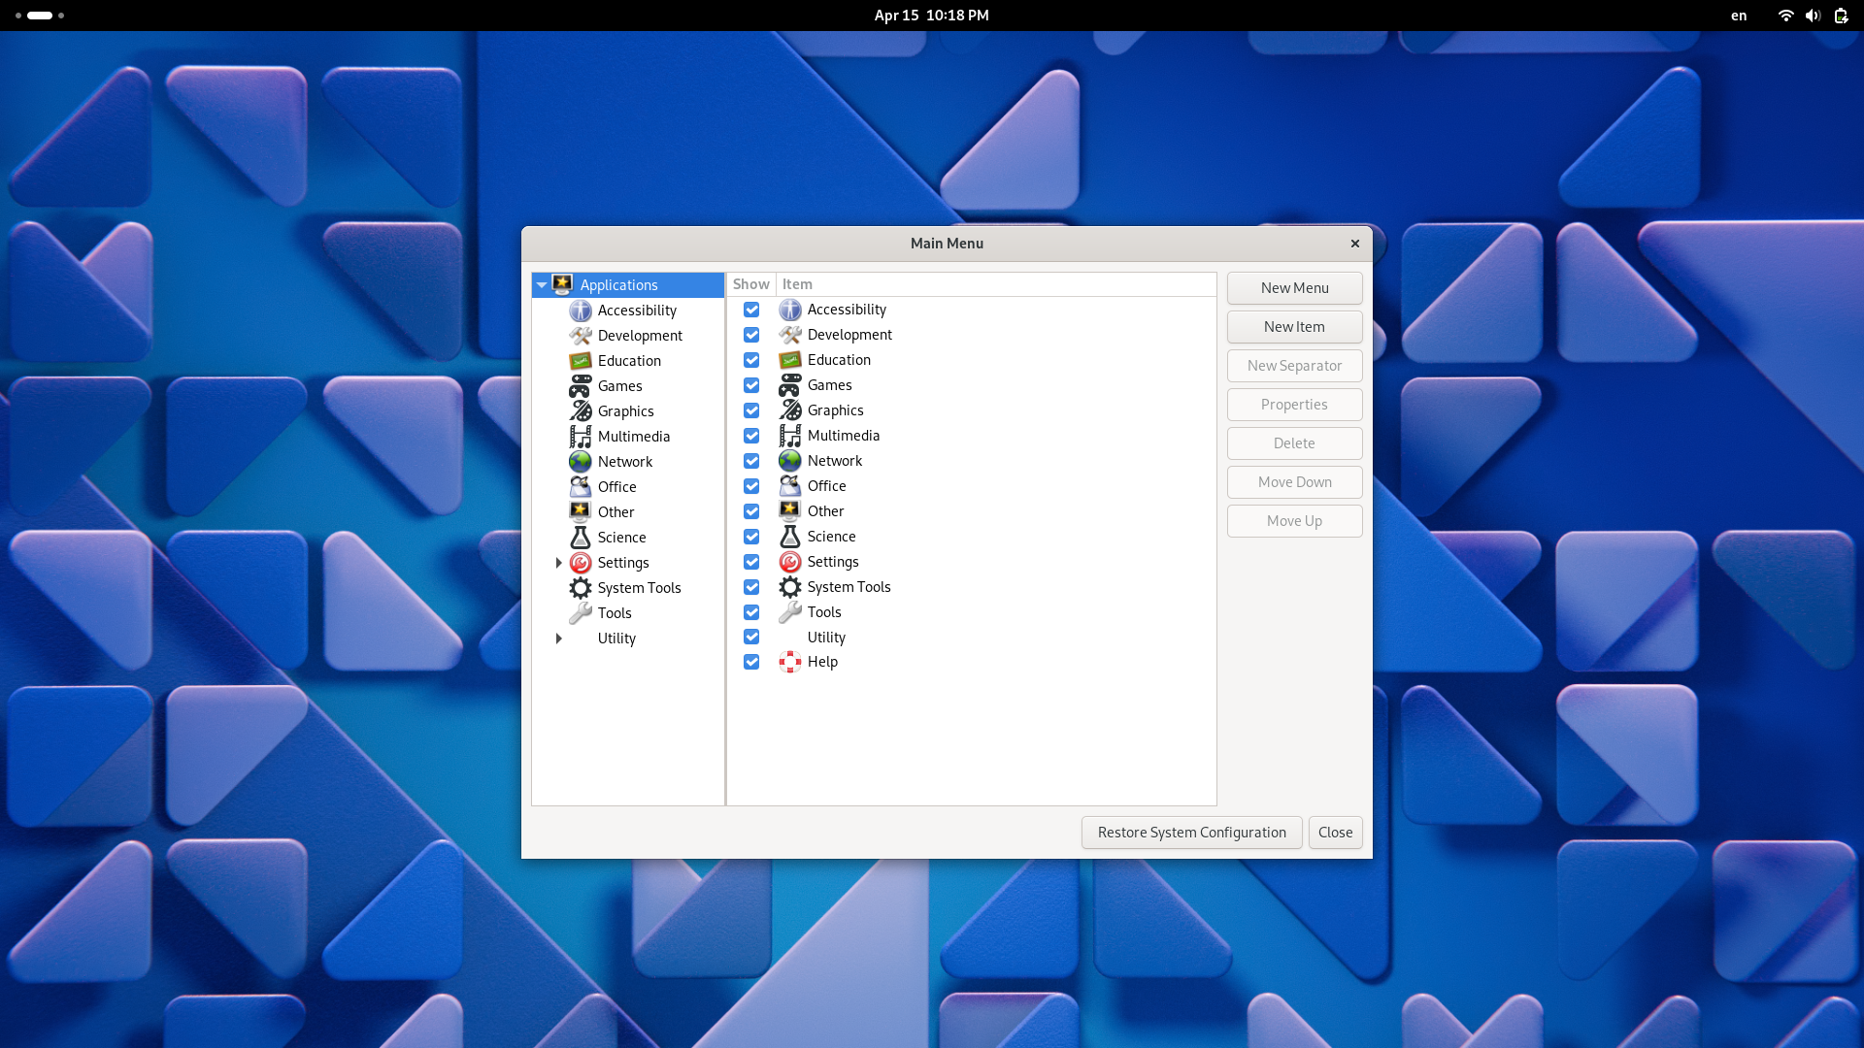The width and height of the screenshot is (1864, 1048).
Task: Uncheck the Show box for Development
Action: [x=751, y=335]
